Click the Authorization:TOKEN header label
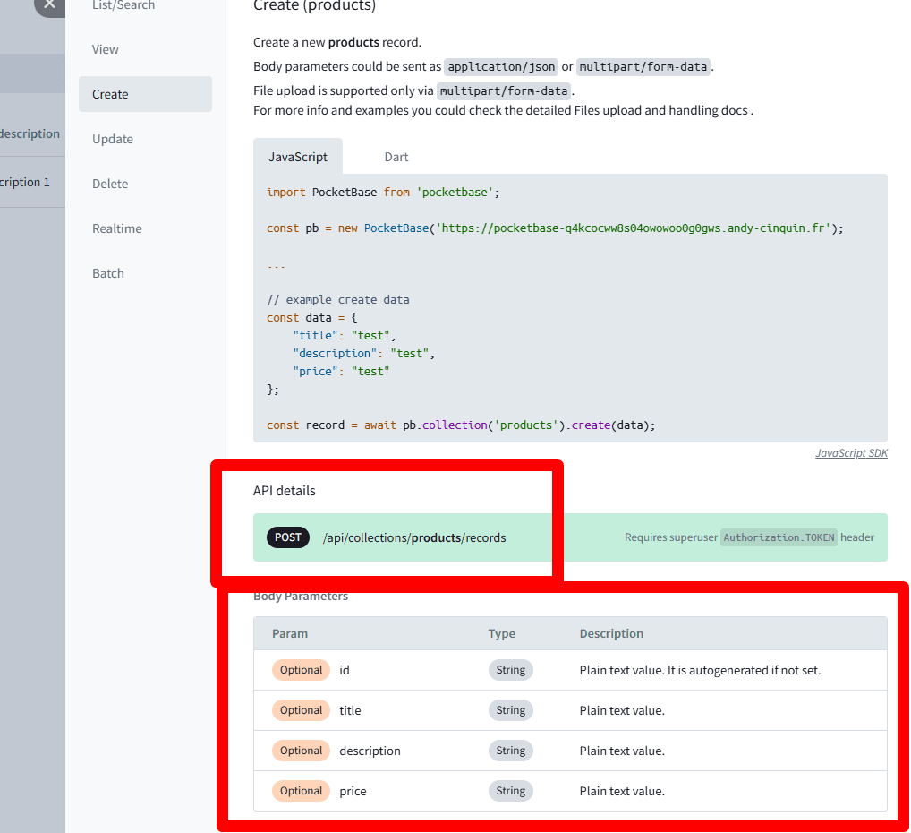The image size is (911, 833). pyautogui.click(x=779, y=537)
